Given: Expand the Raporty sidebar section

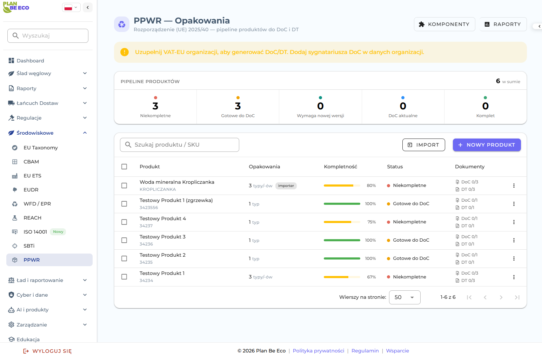Looking at the screenshot, I should (x=48, y=88).
